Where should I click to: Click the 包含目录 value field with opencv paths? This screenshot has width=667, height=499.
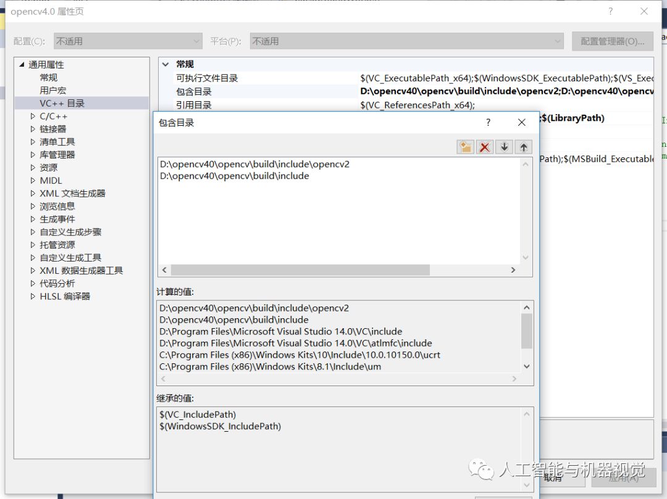506,91
